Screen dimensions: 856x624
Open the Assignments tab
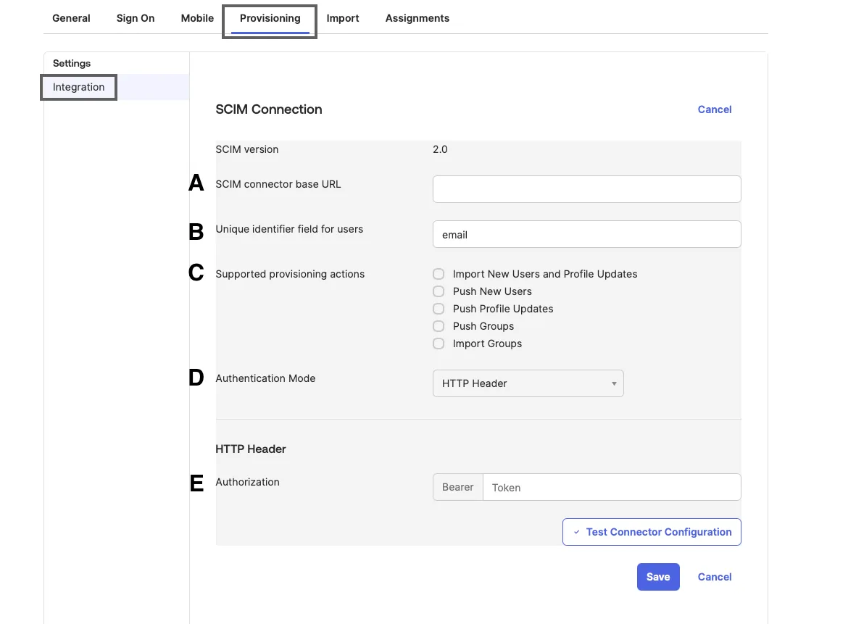tap(417, 18)
